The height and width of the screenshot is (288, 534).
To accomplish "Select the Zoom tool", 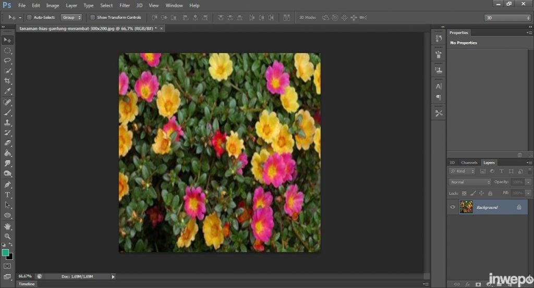I will click(7, 236).
